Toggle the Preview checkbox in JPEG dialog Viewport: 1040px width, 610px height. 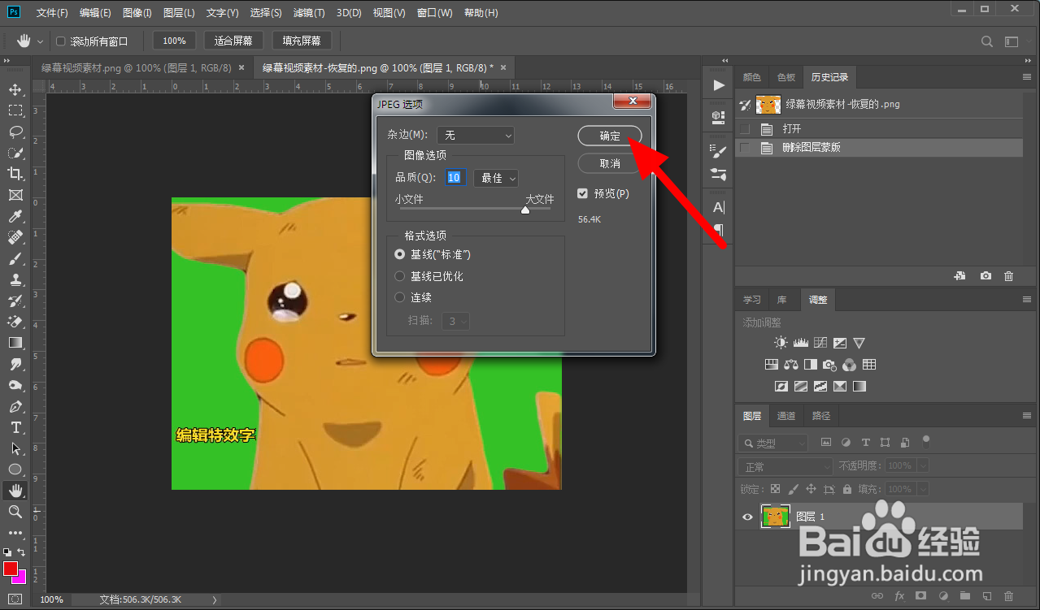pos(582,193)
